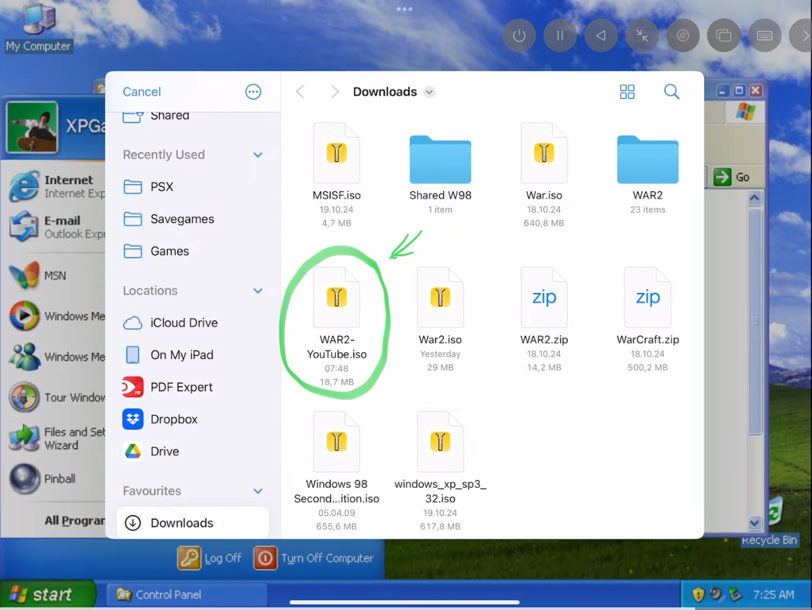This screenshot has width=812, height=610.
Task: Open the circled ellipsis more menu
Action: [254, 92]
